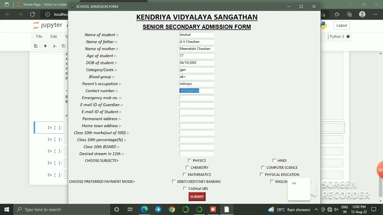Tick the CHEMISTRY subject checkbox
This screenshot has width=383, height=215.
(x=187, y=168)
